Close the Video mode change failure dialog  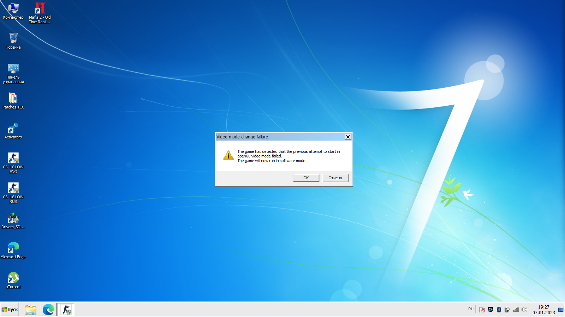[x=348, y=137]
